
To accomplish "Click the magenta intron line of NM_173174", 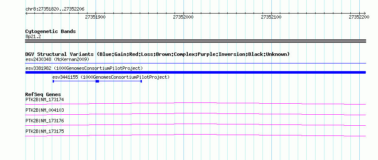I will click(195, 103).
